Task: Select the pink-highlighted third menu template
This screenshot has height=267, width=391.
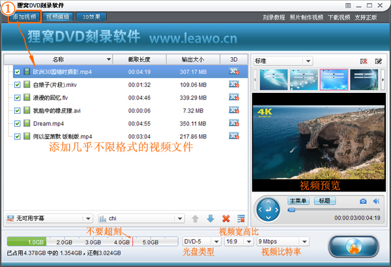Action: pyautogui.click(x=334, y=79)
